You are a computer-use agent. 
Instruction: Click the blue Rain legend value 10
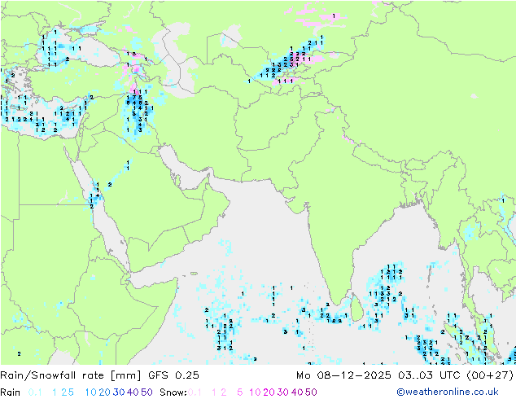(x=91, y=392)
